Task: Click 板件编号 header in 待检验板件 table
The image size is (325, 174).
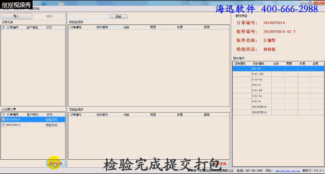Action: 102,27
